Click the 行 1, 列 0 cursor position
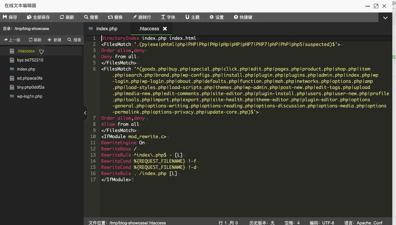 (228, 223)
